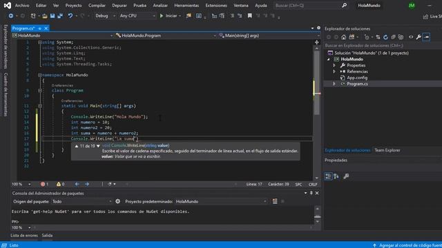Screen dimensions: 442x248
Task: Open the Iniciar button dropdown arrow
Action: pyautogui.click(x=180, y=16)
